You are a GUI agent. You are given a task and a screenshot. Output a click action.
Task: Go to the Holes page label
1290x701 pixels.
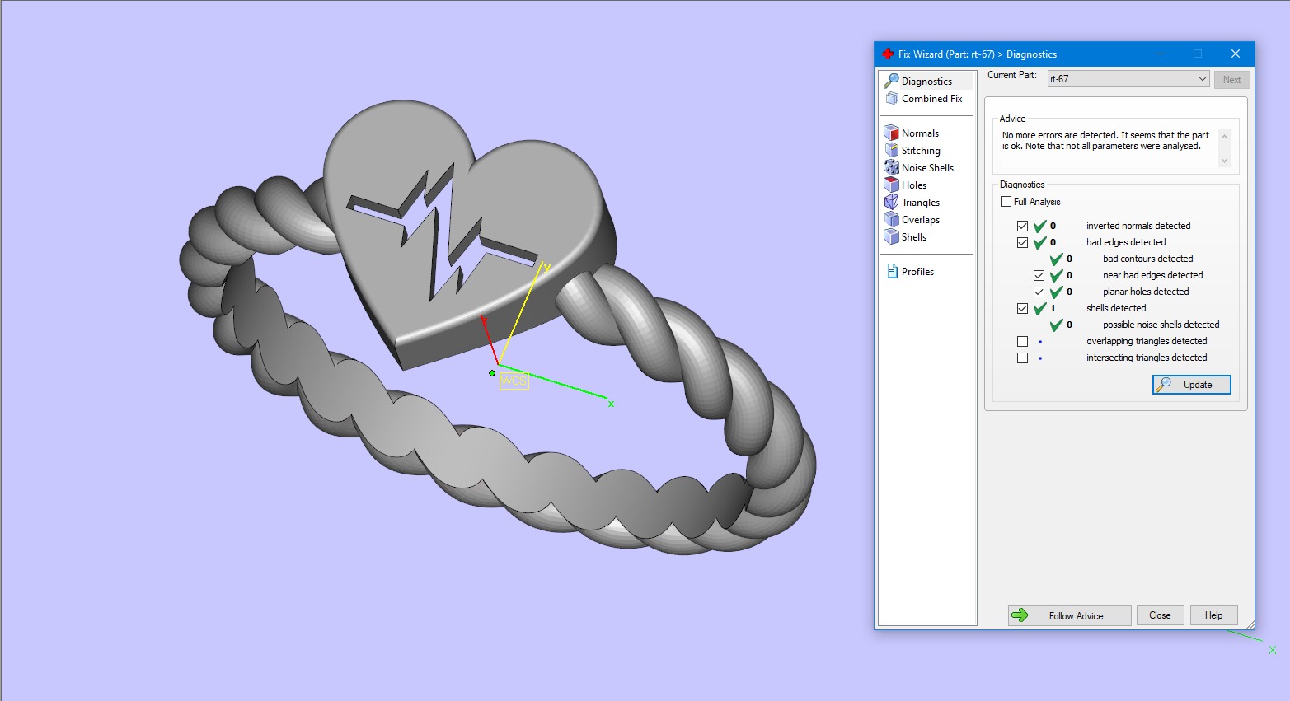coord(914,185)
